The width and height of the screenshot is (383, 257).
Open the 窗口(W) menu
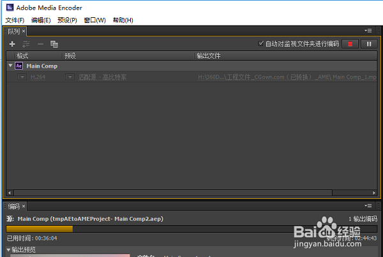point(94,20)
